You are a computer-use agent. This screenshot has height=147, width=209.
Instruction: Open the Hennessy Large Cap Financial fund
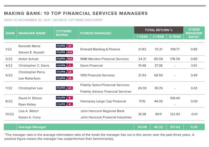[x=103, y=101]
